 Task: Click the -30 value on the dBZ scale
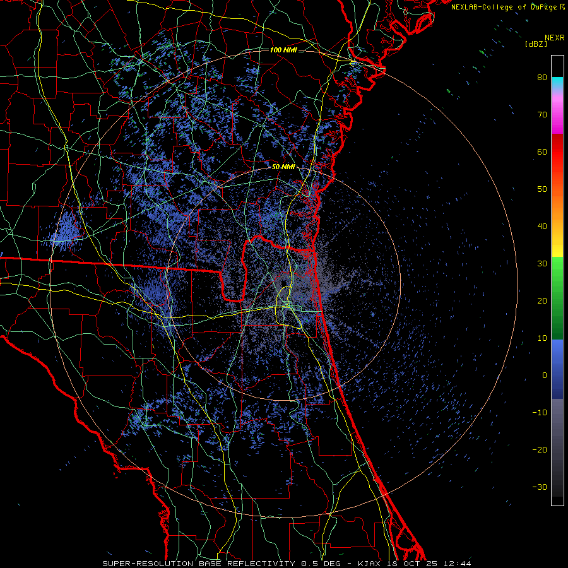540,487
